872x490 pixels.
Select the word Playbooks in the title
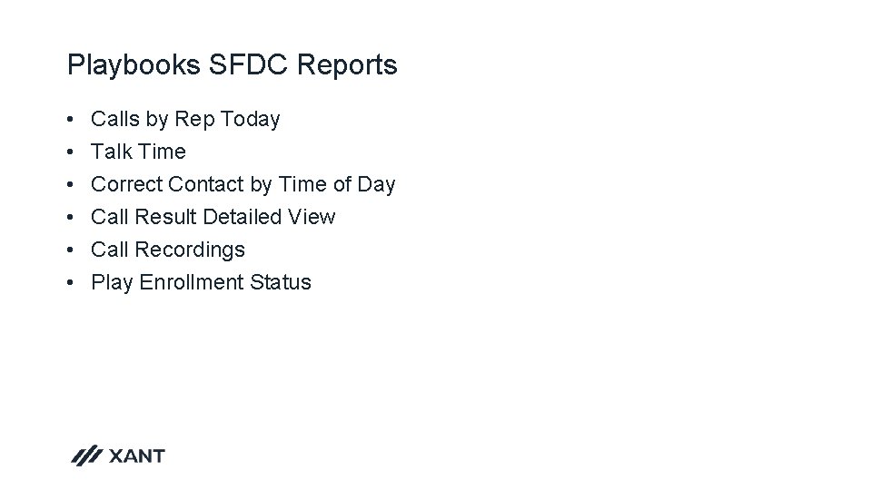pos(134,65)
